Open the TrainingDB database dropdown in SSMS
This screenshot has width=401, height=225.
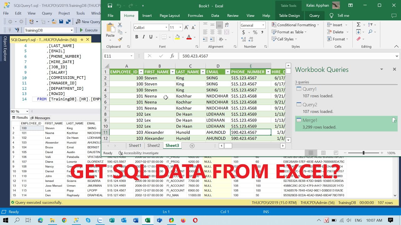click(72, 30)
